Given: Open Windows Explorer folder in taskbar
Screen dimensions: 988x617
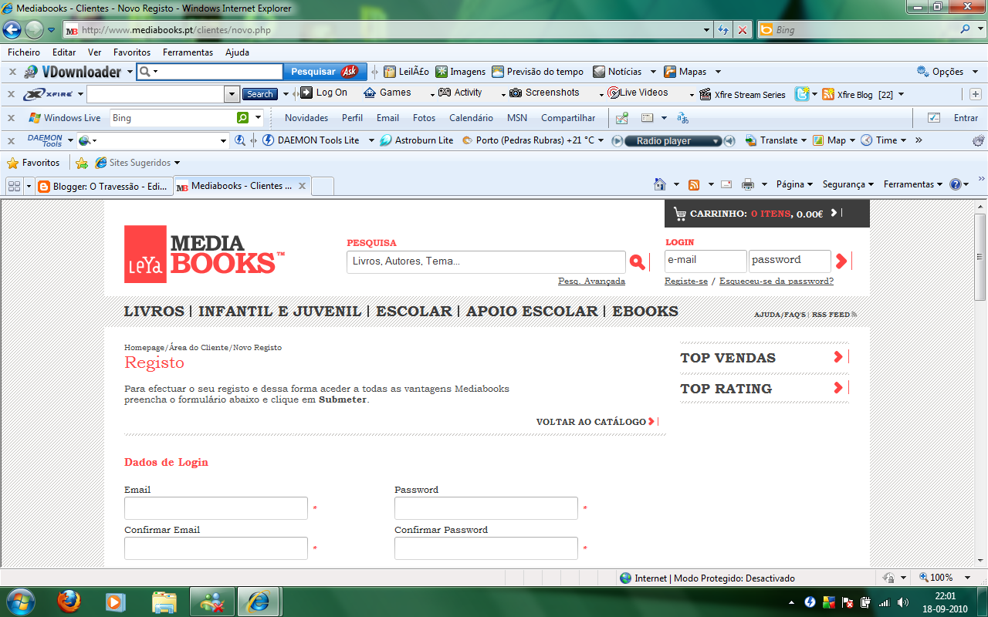Looking at the screenshot, I should [164, 601].
